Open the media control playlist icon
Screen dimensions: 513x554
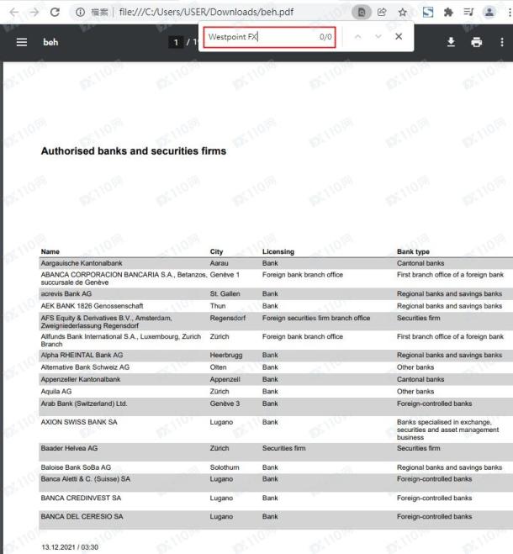point(468,13)
